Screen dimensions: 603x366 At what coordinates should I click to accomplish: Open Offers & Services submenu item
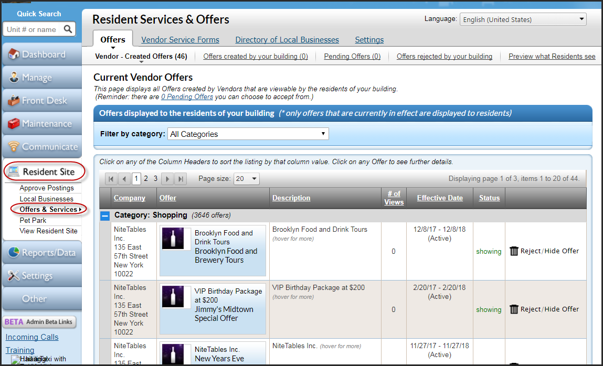(49, 209)
